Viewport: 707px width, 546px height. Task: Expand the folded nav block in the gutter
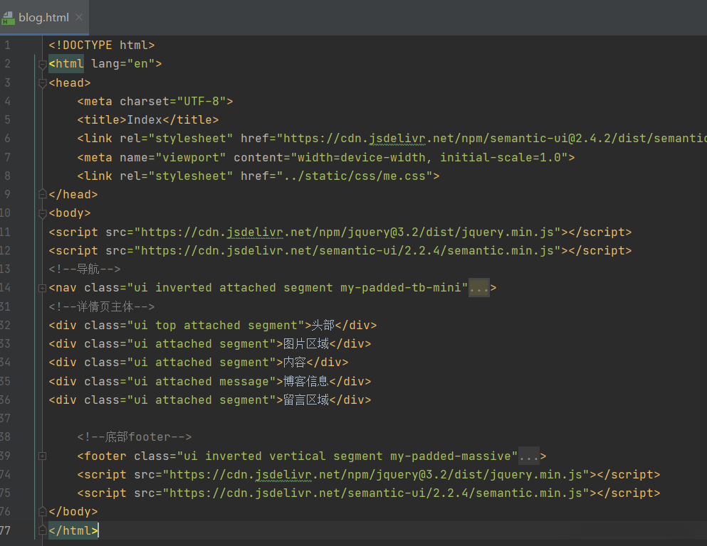pos(43,288)
